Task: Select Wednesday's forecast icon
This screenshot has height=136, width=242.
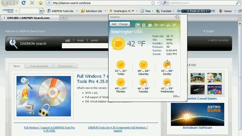Action: point(167,82)
